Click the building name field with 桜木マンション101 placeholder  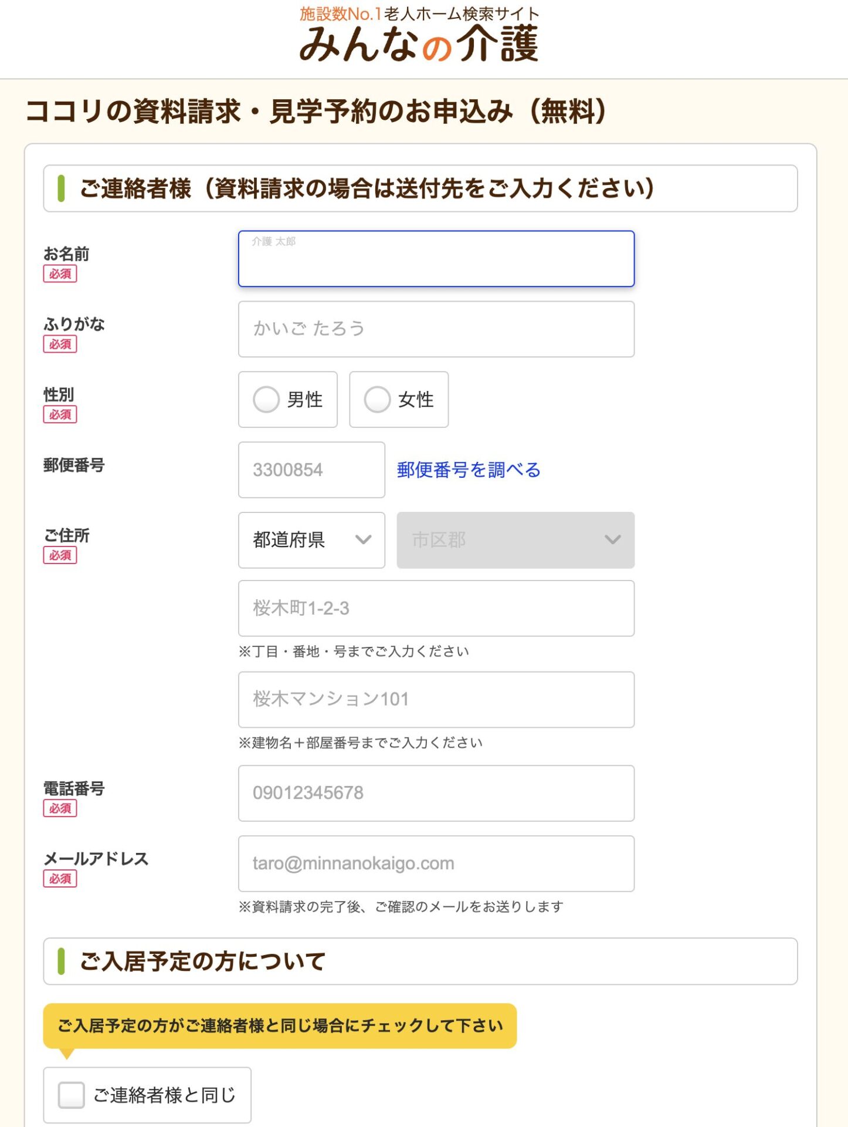tap(436, 699)
